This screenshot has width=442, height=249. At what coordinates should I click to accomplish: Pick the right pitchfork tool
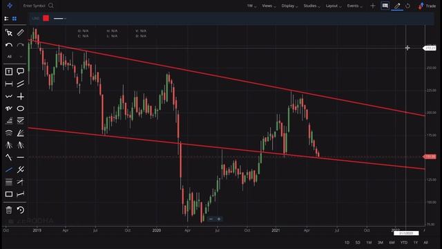(x=20, y=145)
